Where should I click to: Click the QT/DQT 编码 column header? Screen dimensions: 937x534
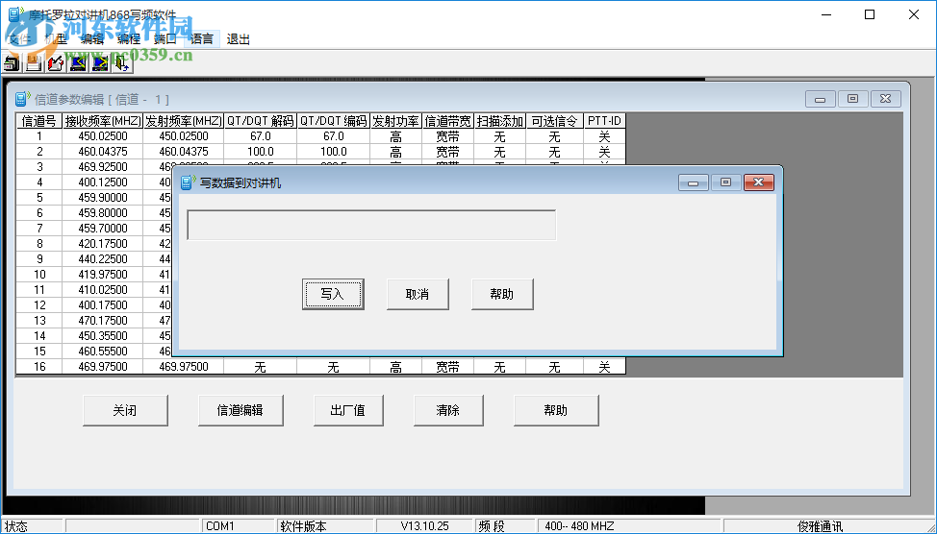pos(334,120)
